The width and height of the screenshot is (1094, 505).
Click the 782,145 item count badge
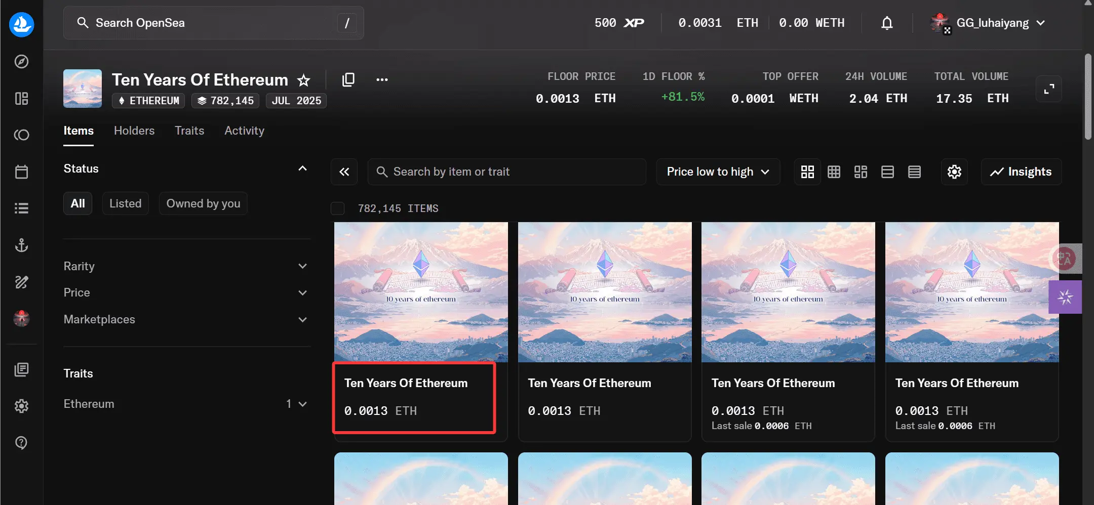[x=225, y=101]
